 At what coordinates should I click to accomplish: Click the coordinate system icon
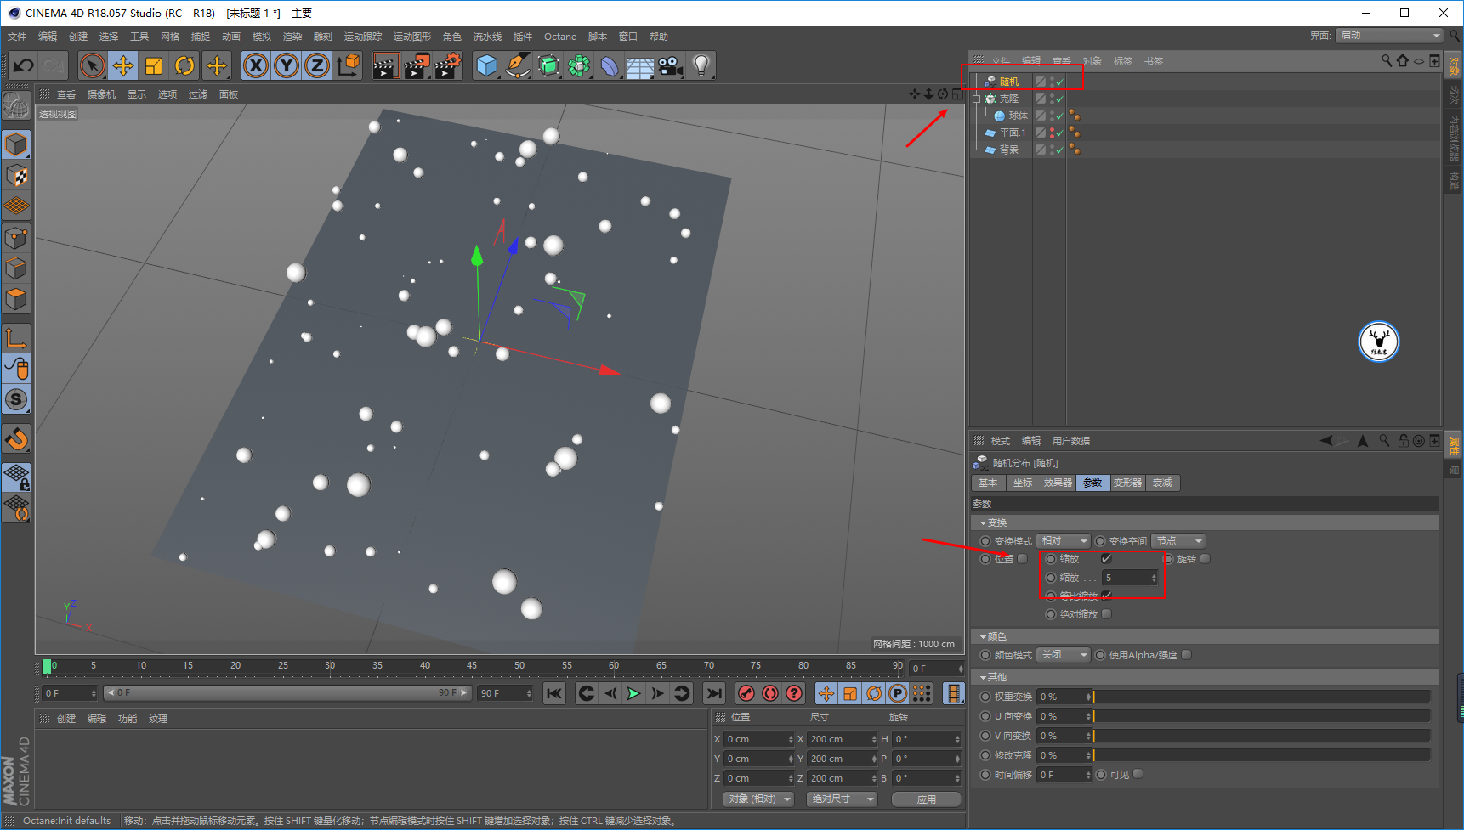tap(348, 65)
